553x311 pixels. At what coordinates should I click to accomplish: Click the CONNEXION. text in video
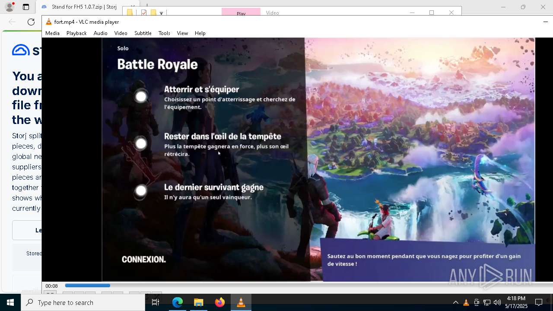[x=144, y=260]
